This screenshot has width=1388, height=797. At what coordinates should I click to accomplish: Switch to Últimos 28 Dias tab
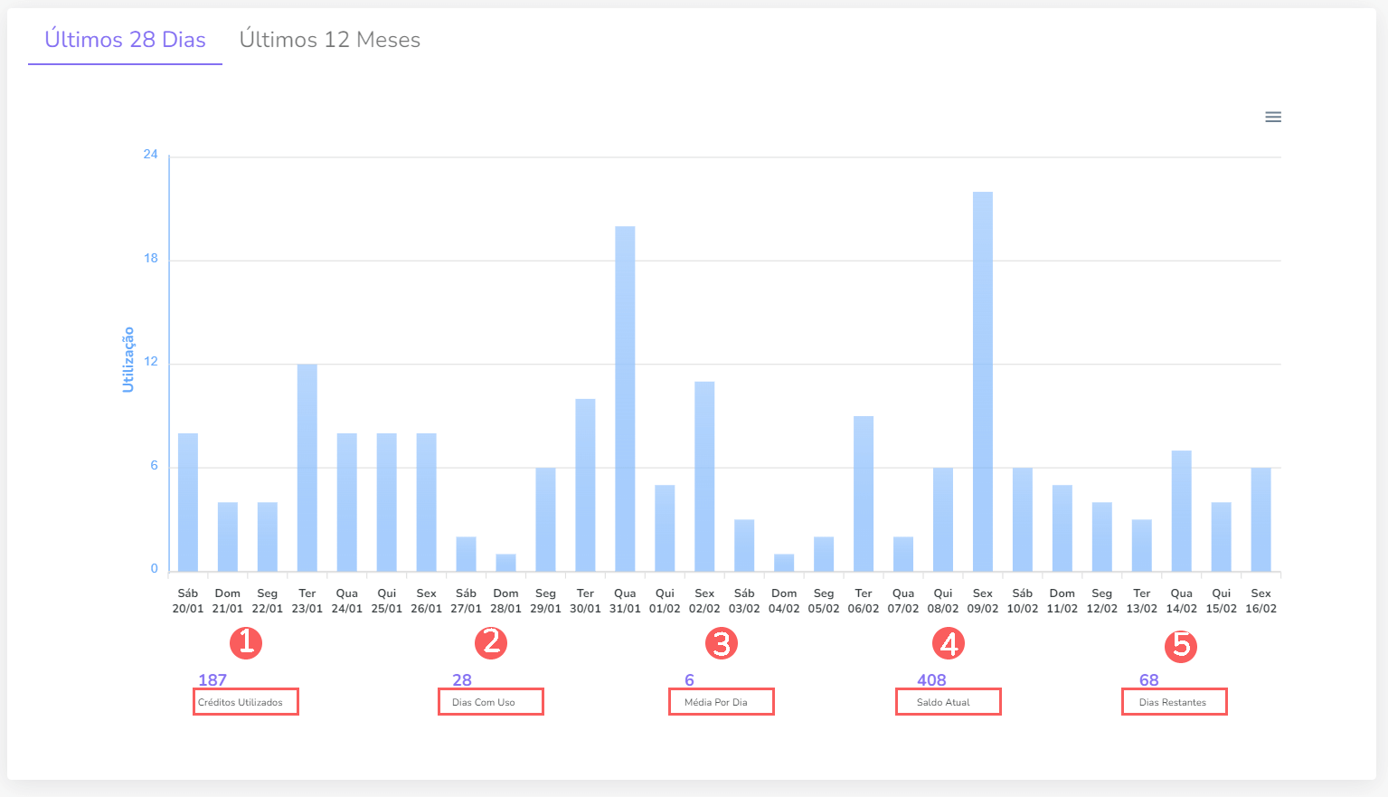[x=125, y=40]
